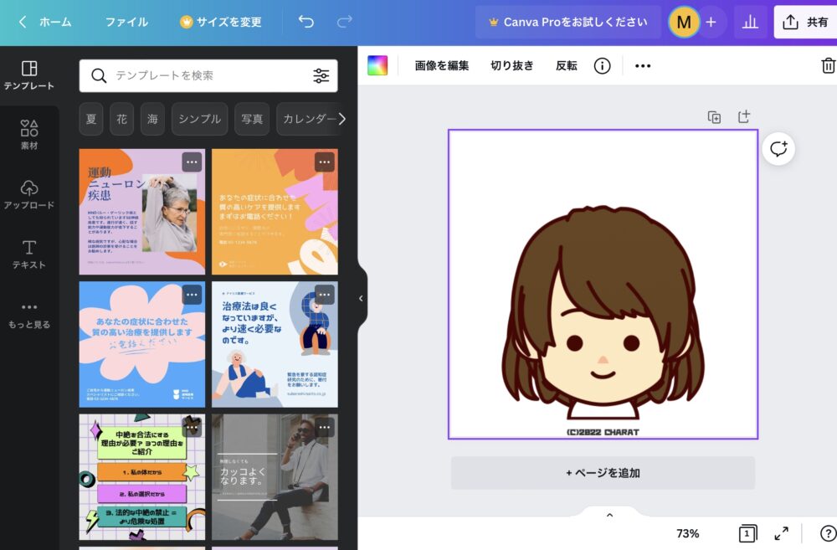
Task: Open options for the 中絶を合法にする template
Action: pos(193,427)
